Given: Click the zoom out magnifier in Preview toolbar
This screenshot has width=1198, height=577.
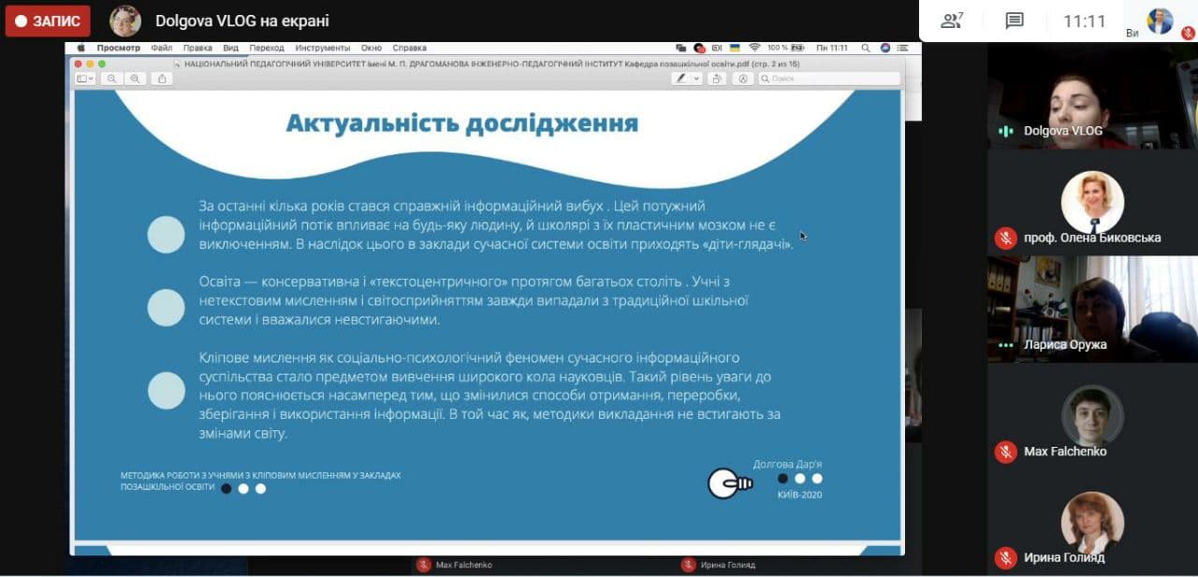Looking at the screenshot, I should [x=112, y=79].
